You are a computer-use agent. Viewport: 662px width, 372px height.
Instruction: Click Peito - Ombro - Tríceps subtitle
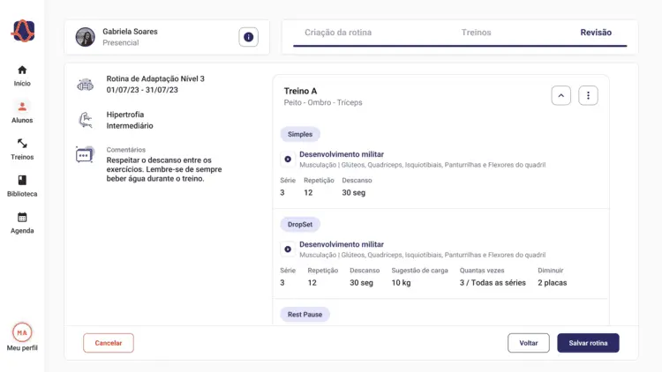pos(323,102)
